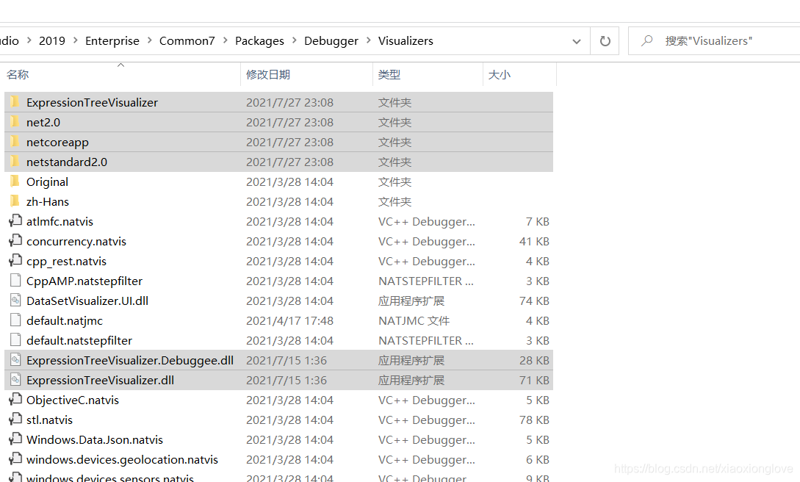Toggle the sort direction arrow above 名称
Image resolution: width=800 pixels, height=482 pixels.
[x=121, y=65]
